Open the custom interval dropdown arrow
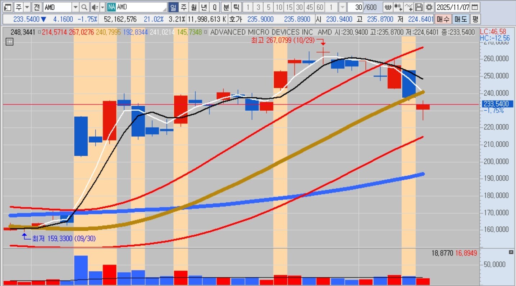The width and height of the screenshot is (516, 286). pos(342,7)
